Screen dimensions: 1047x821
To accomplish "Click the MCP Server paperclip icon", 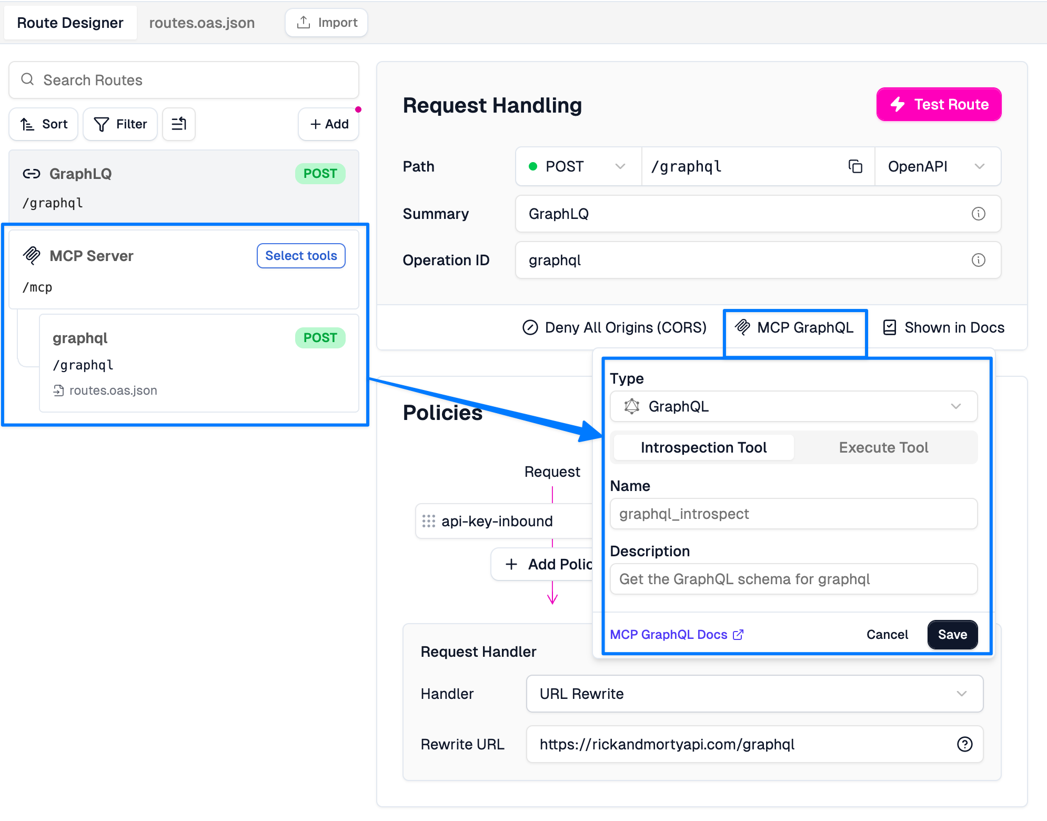I will click(32, 256).
